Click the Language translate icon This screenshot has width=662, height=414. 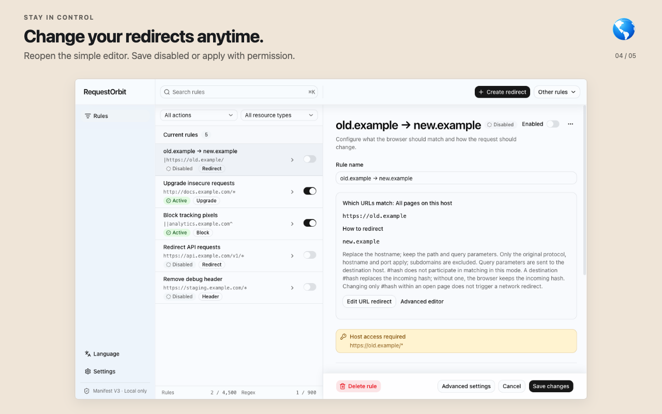88,354
